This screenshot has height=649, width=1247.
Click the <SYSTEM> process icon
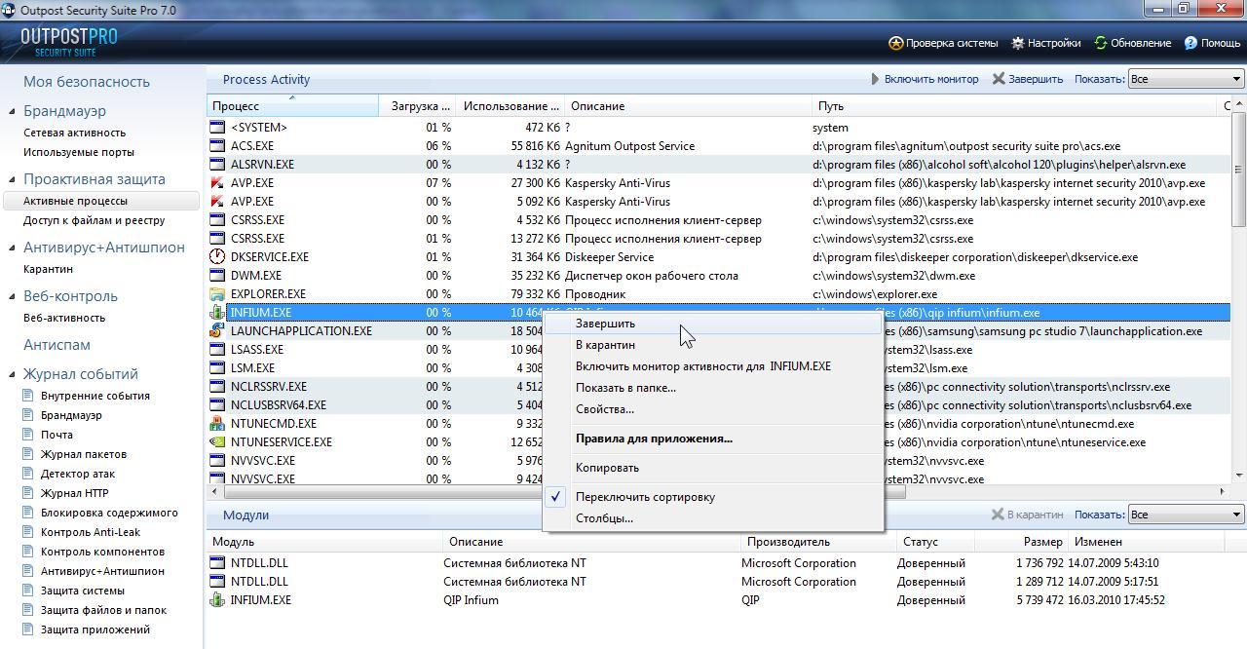coord(217,128)
